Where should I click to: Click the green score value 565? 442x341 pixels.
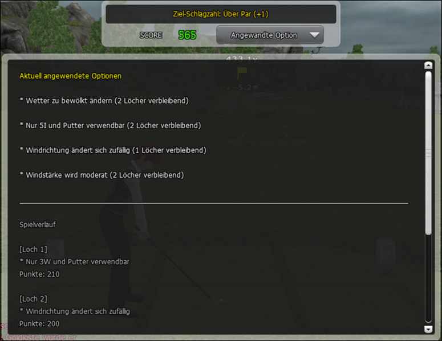pyautogui.click(x=187, y=35)
